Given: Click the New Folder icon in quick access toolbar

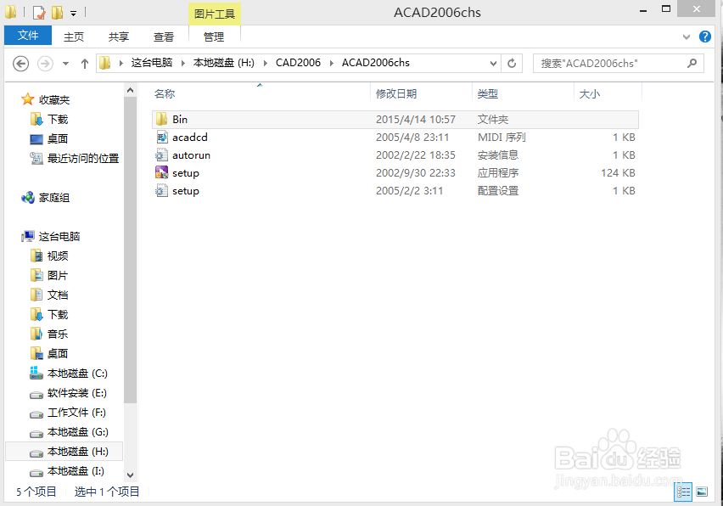Looking at the screenshot, I should pyautogui.click(x=57, y=13).
